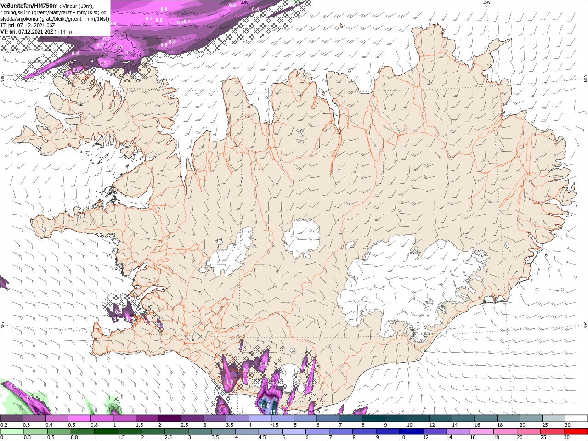588x441 pixels.
Task: Click the Veðurstofan/HM750m title text
Action: pos(29,5)
